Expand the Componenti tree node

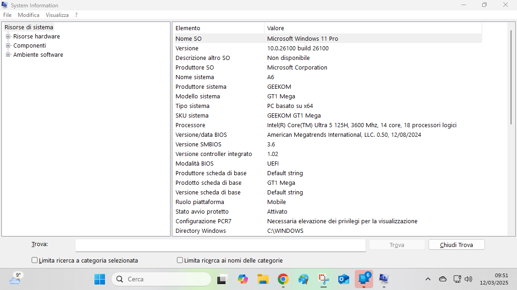(8, 46)
